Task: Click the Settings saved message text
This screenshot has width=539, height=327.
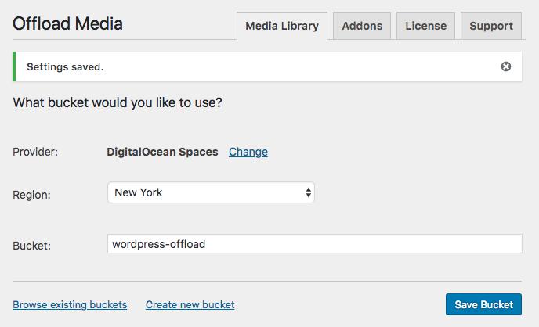Action: click(65, 67)
